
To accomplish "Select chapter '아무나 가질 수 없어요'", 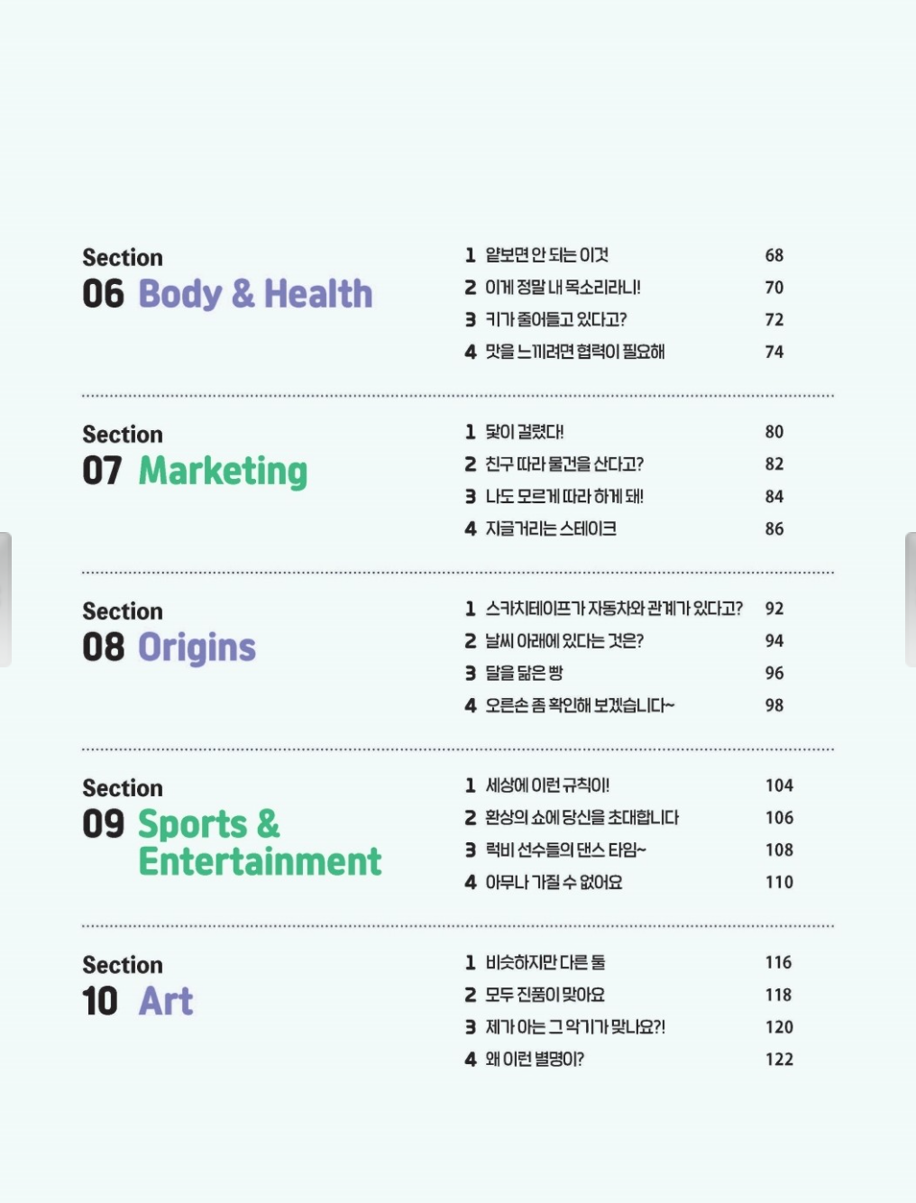I will coord(554,882).
